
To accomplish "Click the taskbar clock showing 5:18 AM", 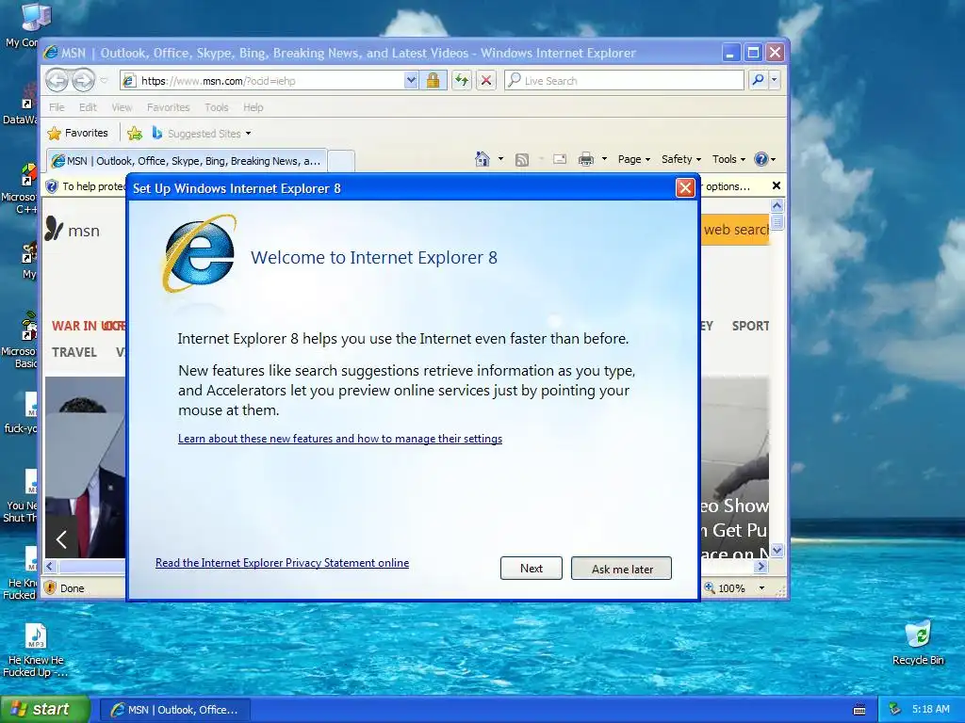I will [x=930, y=710].
